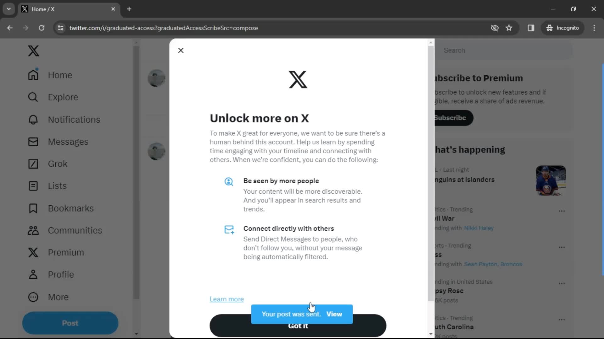The image size is (604, 339).
Task: Navigate to Explore section
Action: [63, 97]
